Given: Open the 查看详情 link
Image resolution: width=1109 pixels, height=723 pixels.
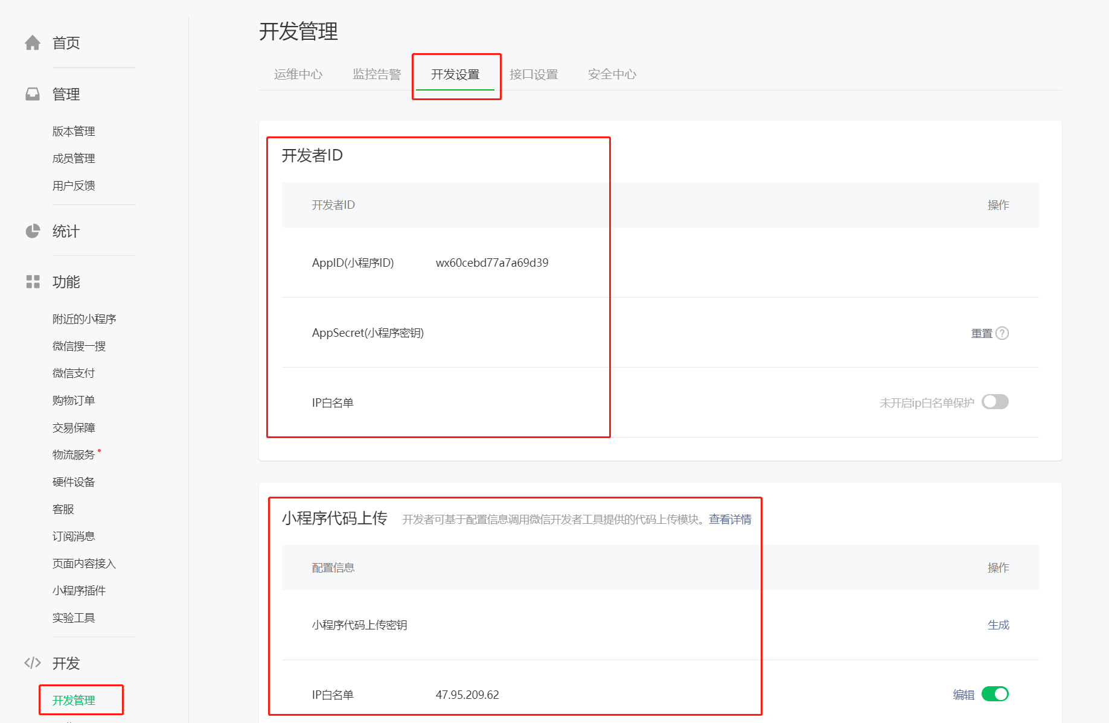Looking at the screenshot, I should [x=730, y=519].
